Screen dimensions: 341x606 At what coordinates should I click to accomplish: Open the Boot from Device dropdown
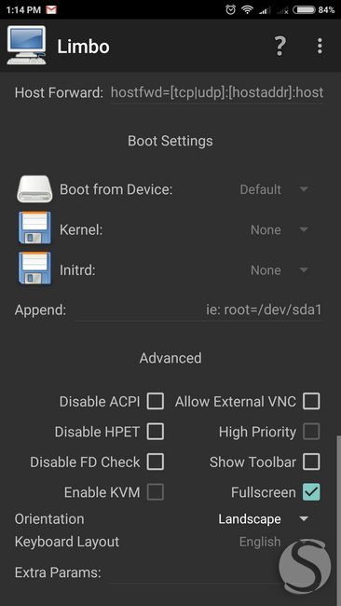pyautogui.click(x=274, y=189)
